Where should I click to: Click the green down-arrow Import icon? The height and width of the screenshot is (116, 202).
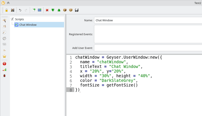click(53, 10)
